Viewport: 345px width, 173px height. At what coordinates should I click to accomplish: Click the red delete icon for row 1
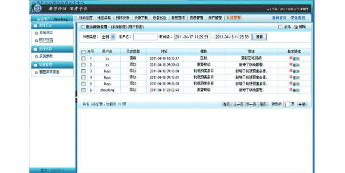coord(291,58)
